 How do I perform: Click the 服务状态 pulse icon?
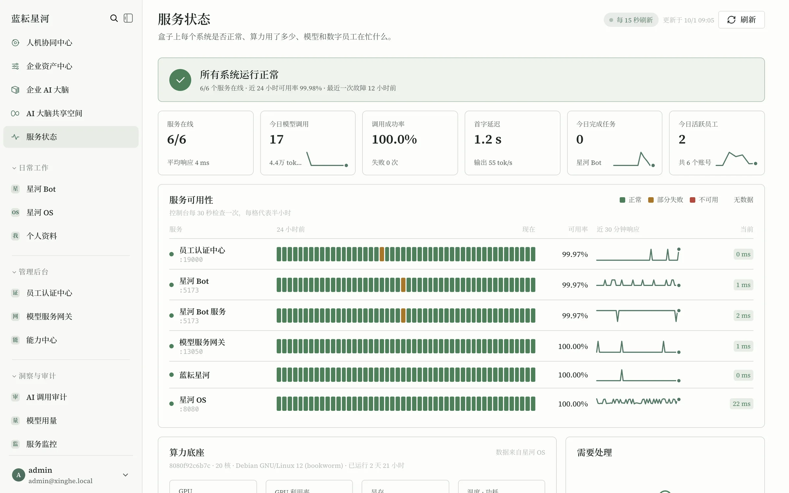(15, 137)
